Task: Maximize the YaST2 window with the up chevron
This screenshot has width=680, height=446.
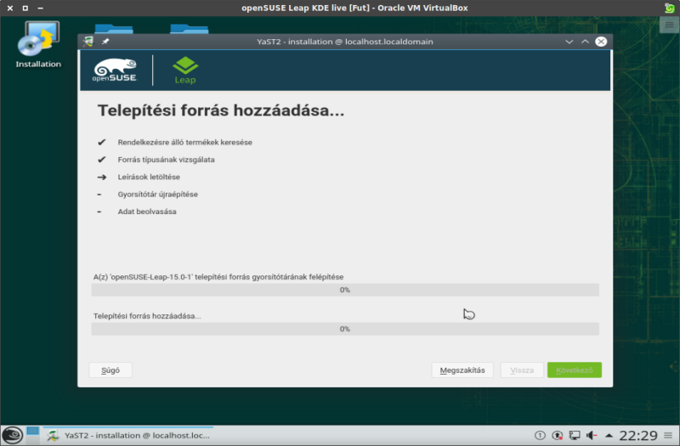Action: 585,42
